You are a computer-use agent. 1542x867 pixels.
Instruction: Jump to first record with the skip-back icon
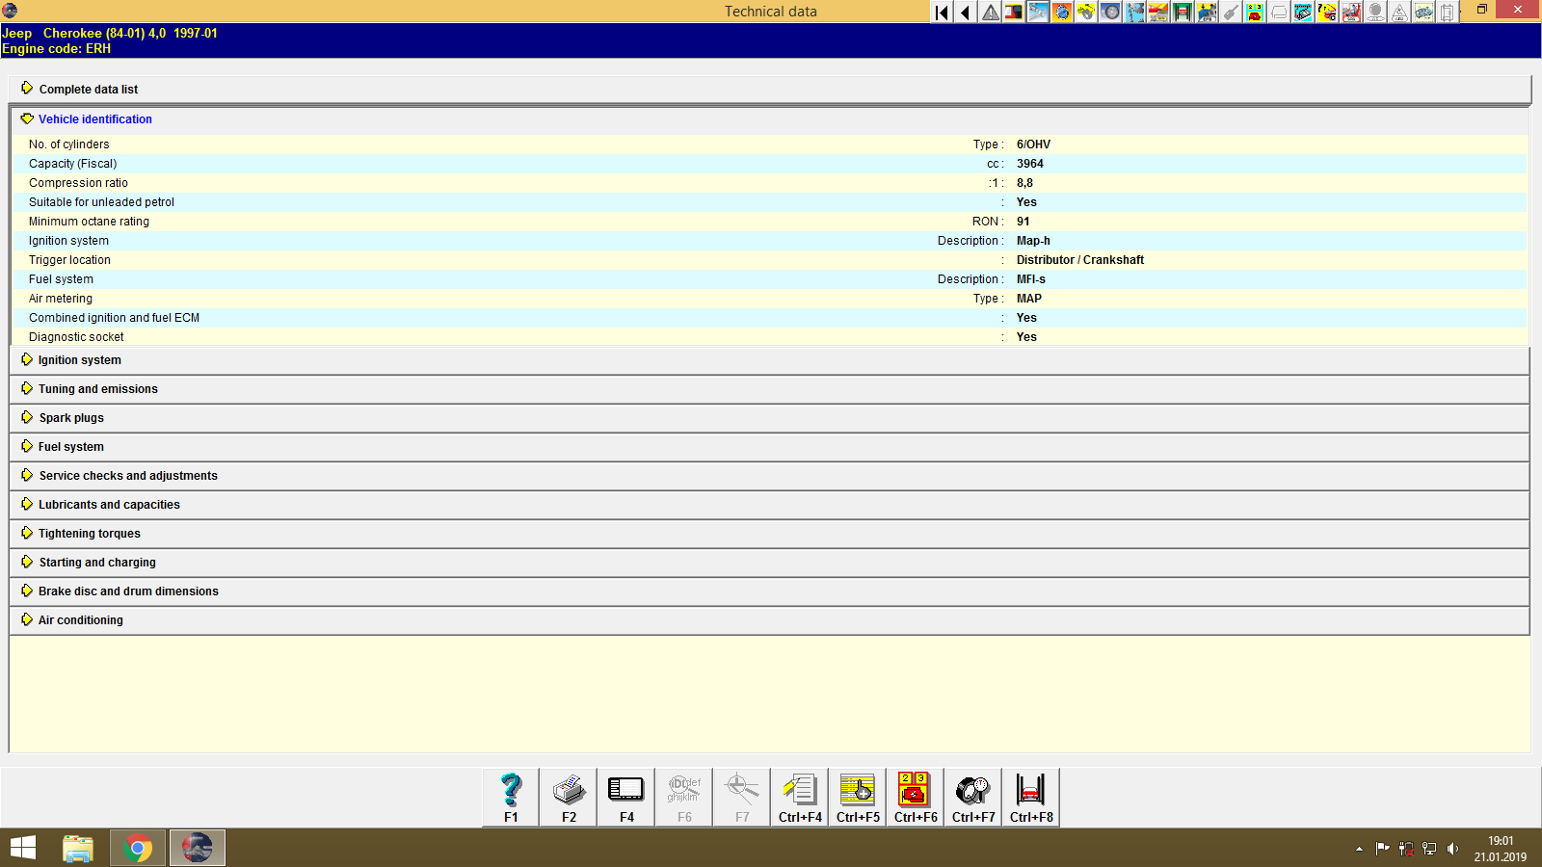click(x=941, y=12)
